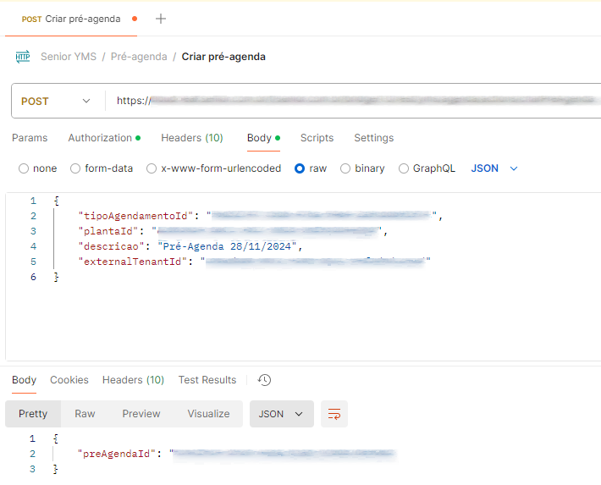Screen dimensions: 601x485
Task: Click the Raw response view button
Action: [x=85, y=414]
